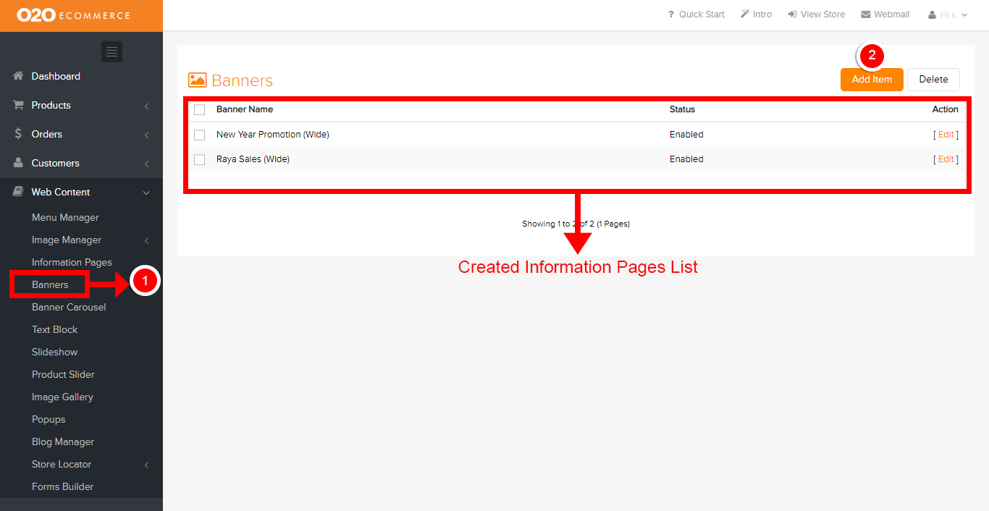The image size is (989, 511).
Task: Click the Products cart icon
Action: 19,105
